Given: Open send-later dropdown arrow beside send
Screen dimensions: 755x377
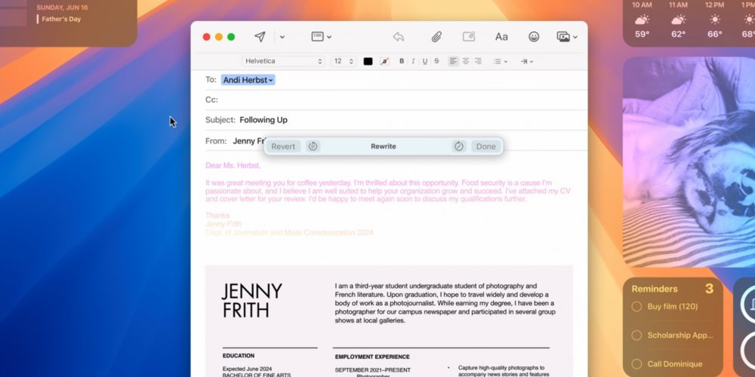Looking at the screenshot, I should [x=282, y=37].
